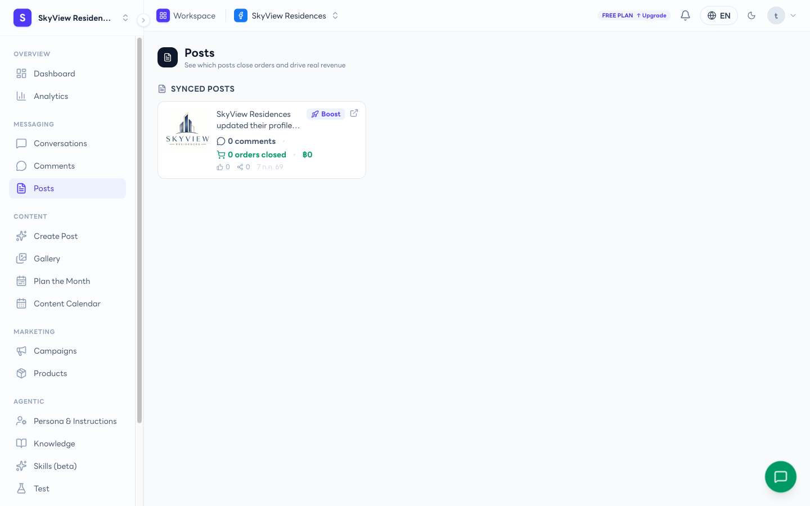Open the notifications bell
This screenshot has width=810, height=506.
685,16
